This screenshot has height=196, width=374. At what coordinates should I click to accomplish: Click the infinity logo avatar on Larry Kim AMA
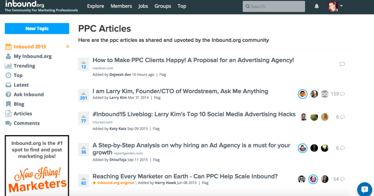click(325, 94)
